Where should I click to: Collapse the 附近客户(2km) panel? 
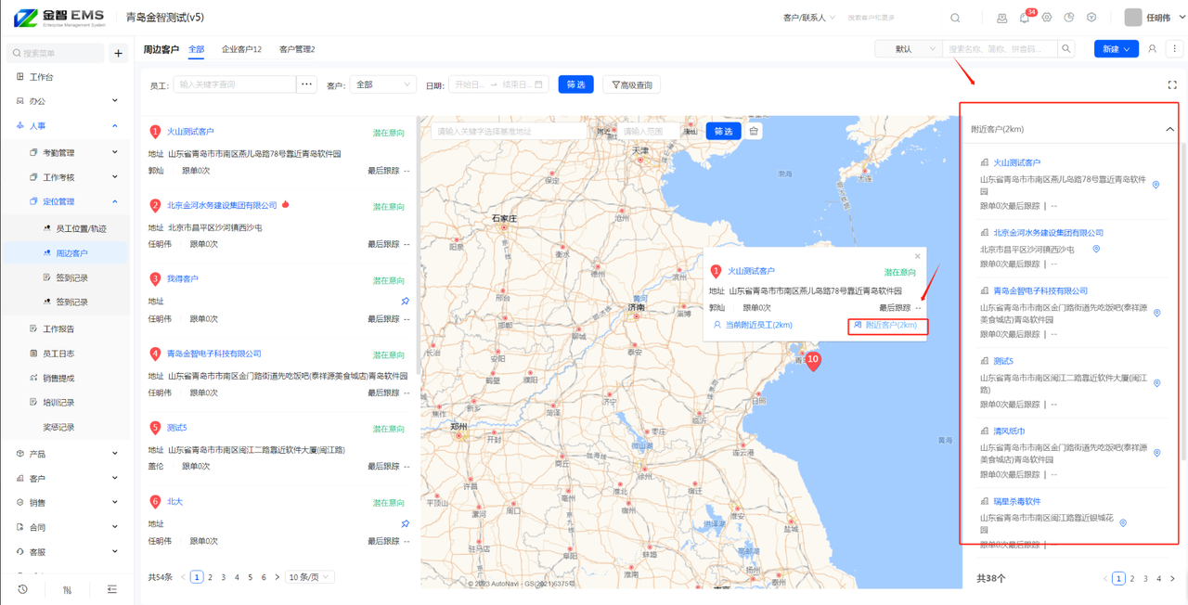pos(1169,130)
